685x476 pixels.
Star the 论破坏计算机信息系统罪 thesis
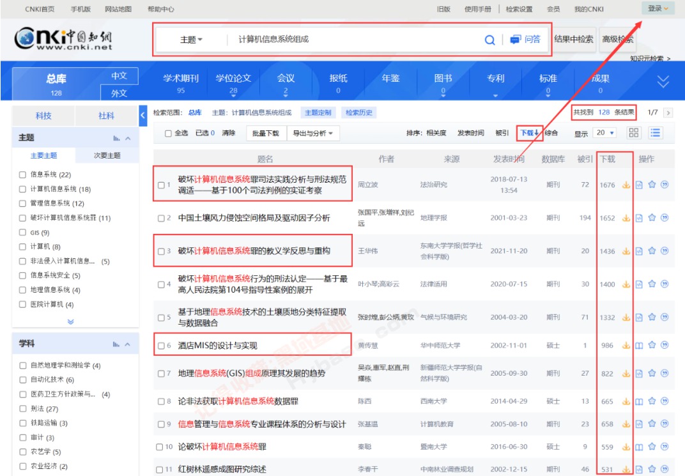pos(652,447)
